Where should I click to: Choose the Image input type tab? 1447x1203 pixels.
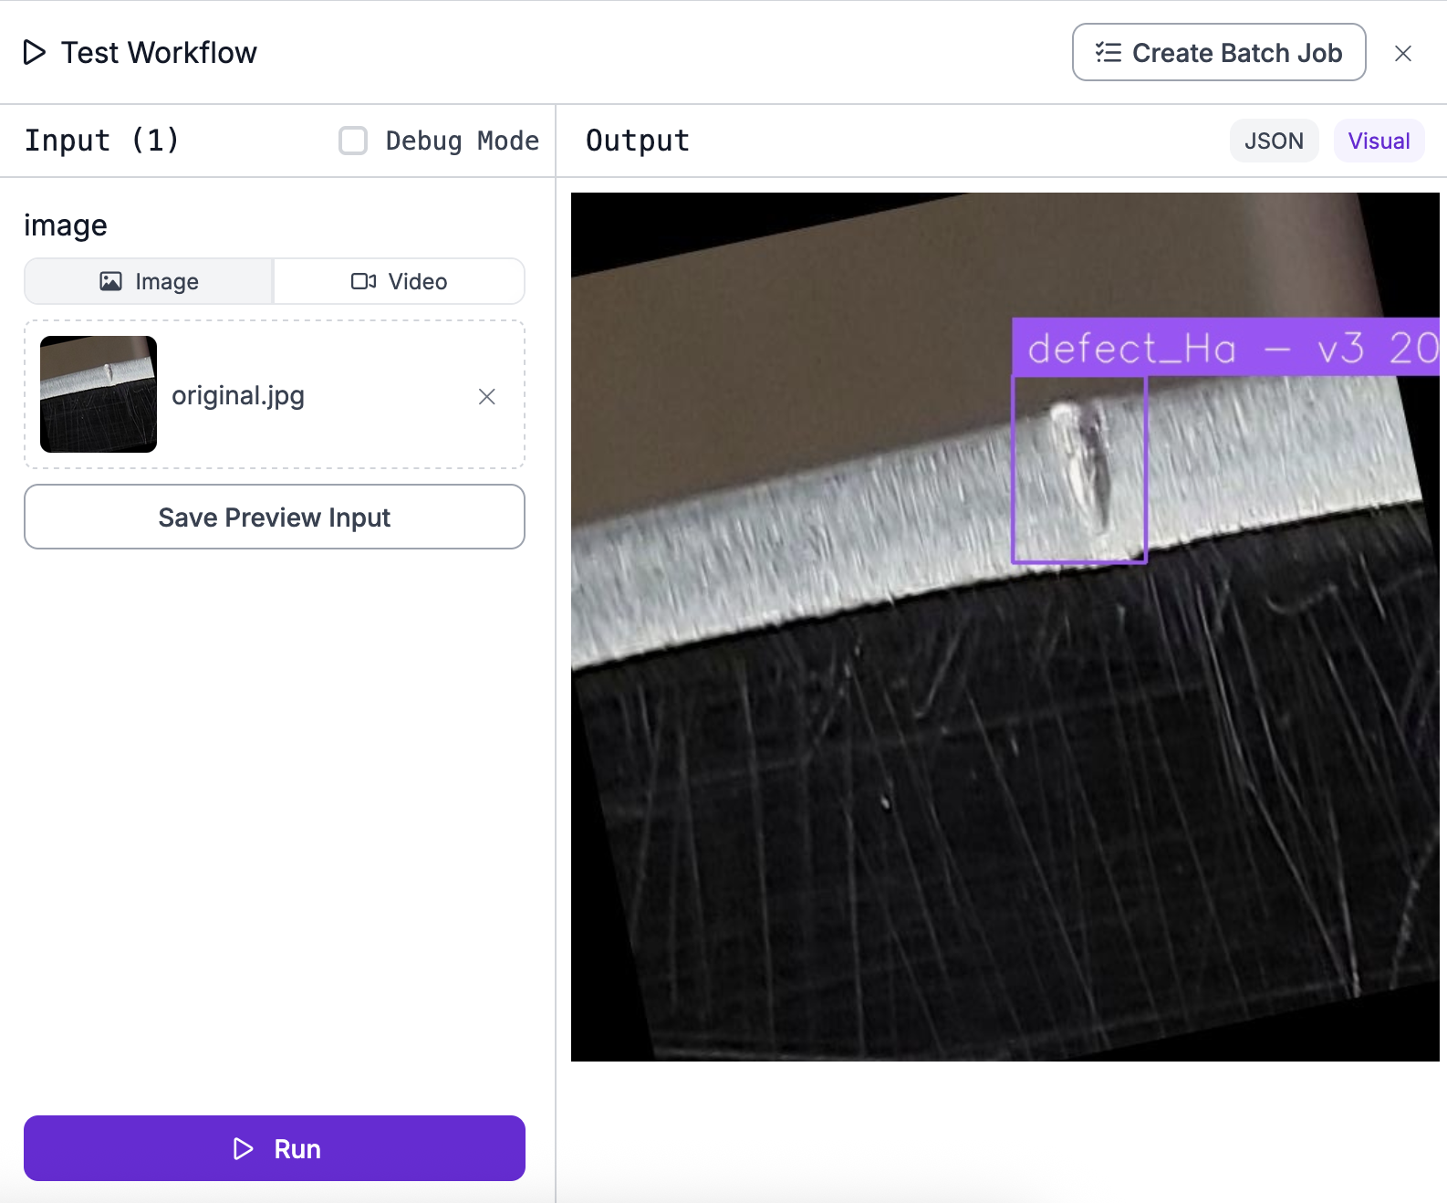pos(149,282)
